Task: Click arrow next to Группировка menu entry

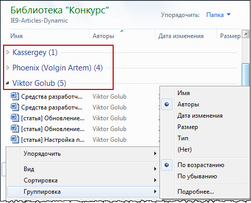Action: tap(155, 192)
